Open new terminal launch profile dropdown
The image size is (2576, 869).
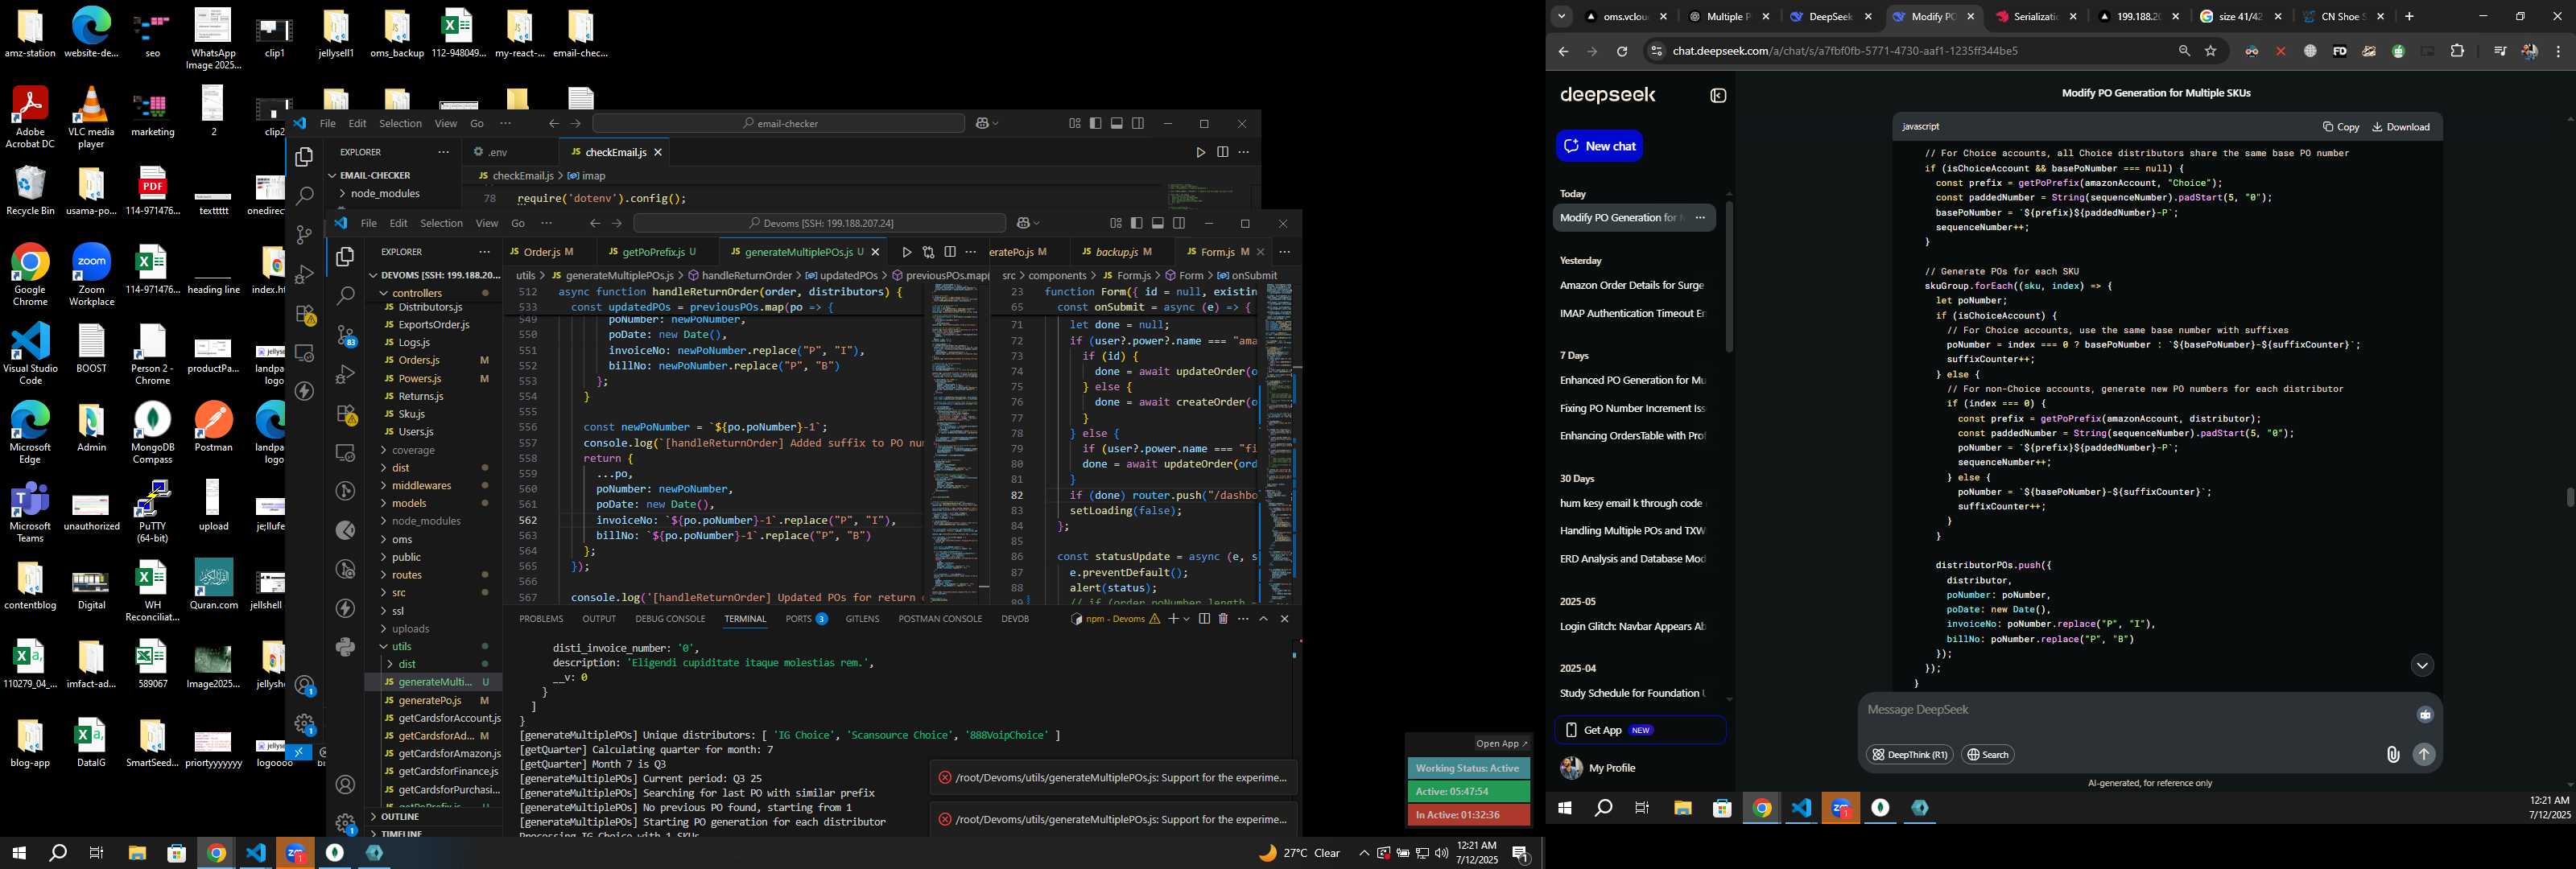[1187, 619]
